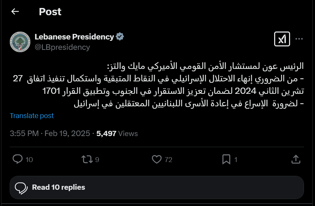Open the Read 10 replies button
Image resolution: width=315 pixels, height=206 pixels.
pyautogui.click(x=157, y=188)
